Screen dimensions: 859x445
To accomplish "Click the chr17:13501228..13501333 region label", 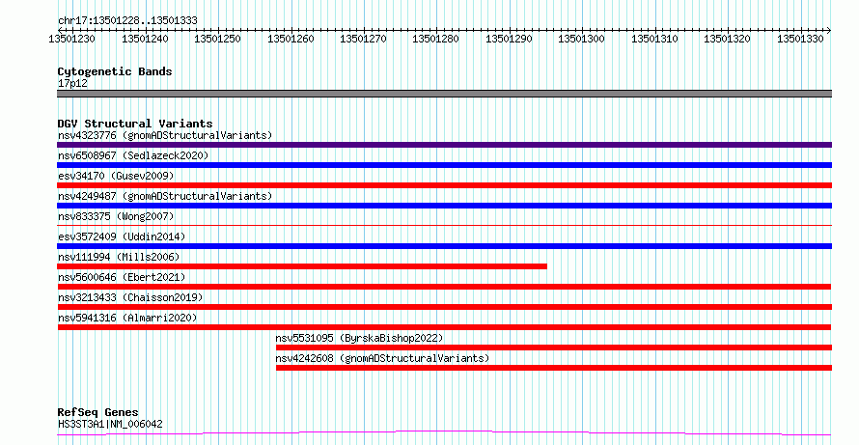I will [127, 21].
